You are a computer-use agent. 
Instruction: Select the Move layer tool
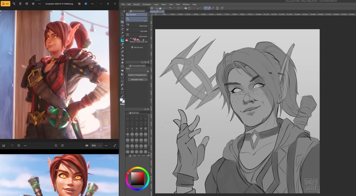click(122, 25)
